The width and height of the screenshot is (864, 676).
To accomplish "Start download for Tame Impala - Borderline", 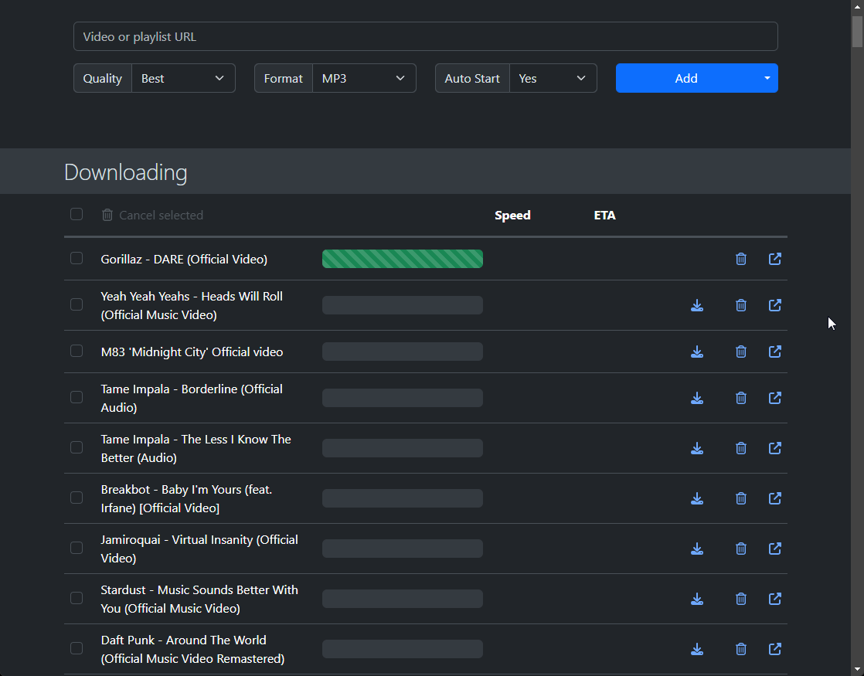I will coord(697,398).
